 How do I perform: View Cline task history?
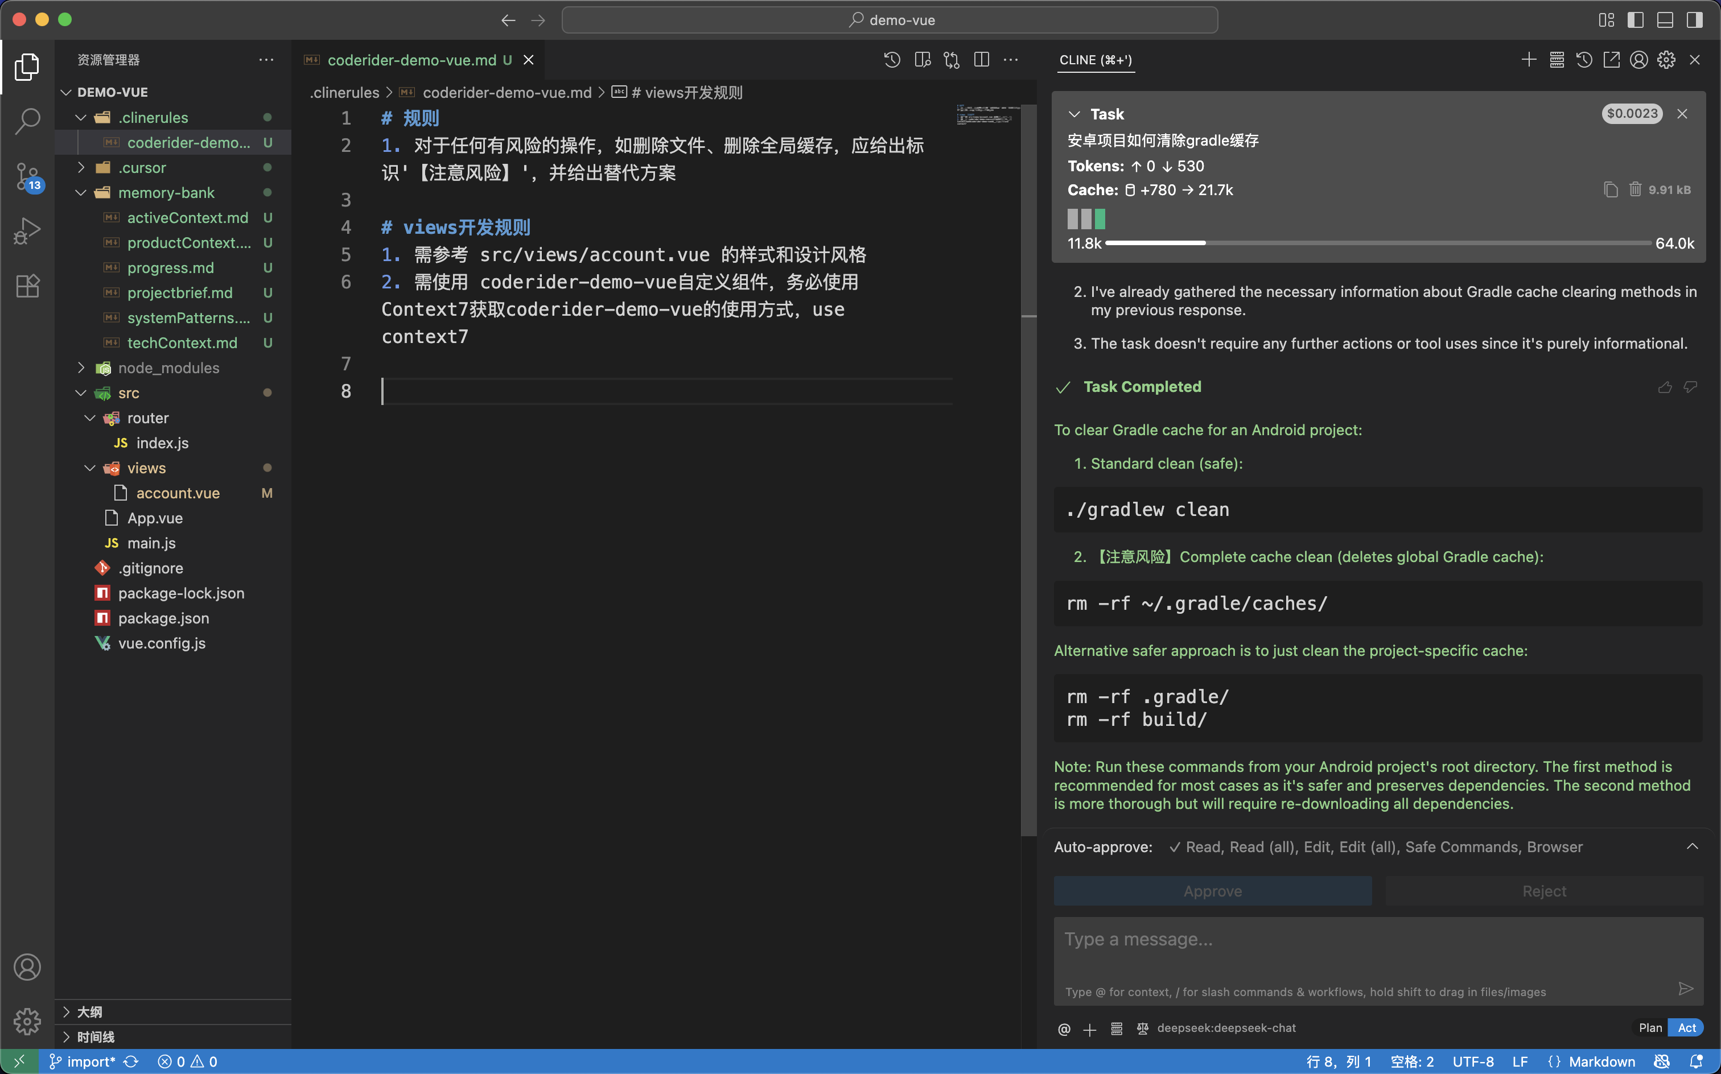pos(1584,60)
